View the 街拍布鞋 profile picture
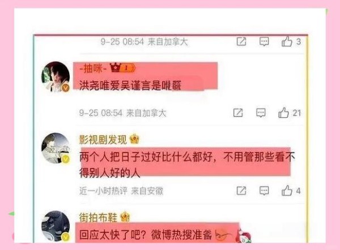Viewport: 340px width, 250px height. tap(56, 226)
